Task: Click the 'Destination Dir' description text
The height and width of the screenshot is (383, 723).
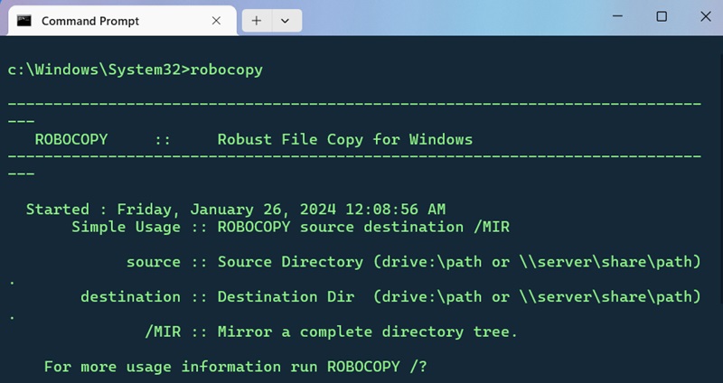Action: 286,297
